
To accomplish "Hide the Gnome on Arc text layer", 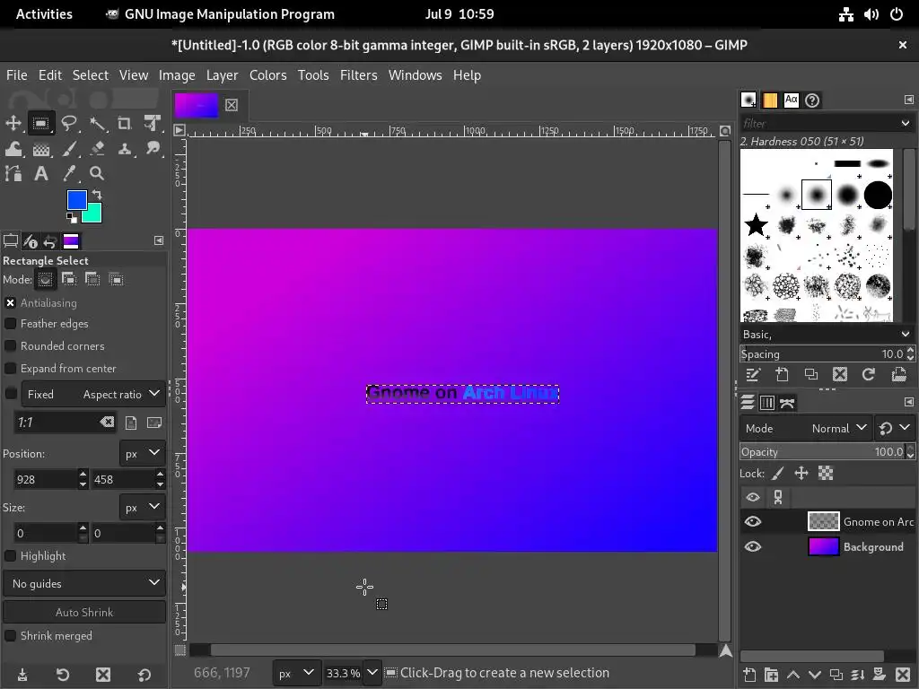I will (x=753, y=521).
